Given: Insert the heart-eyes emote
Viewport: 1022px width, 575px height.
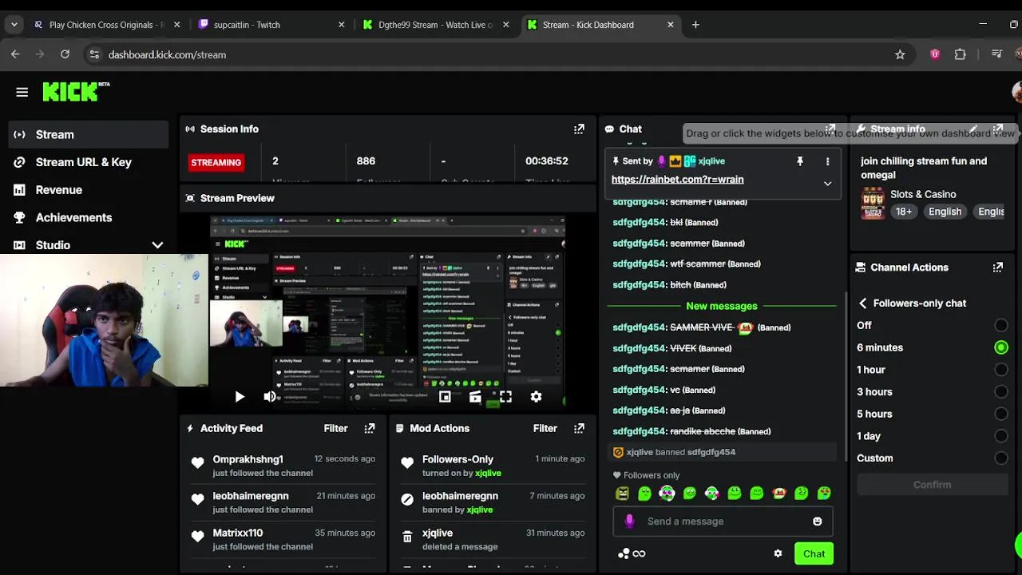Looking at the screenshot, I should [824, 494].
